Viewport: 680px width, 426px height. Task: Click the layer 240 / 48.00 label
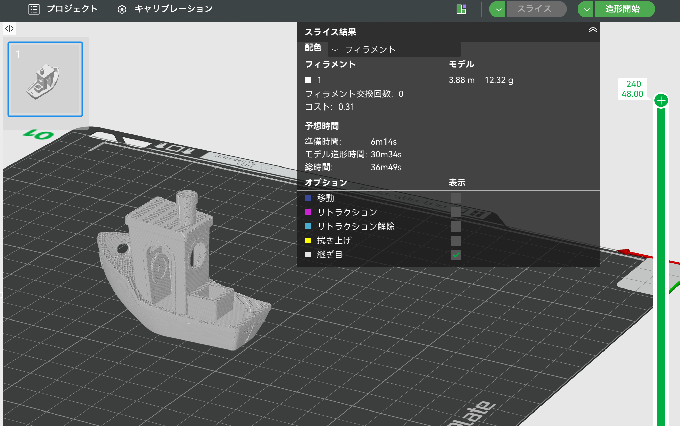click(x=632, y=89)
